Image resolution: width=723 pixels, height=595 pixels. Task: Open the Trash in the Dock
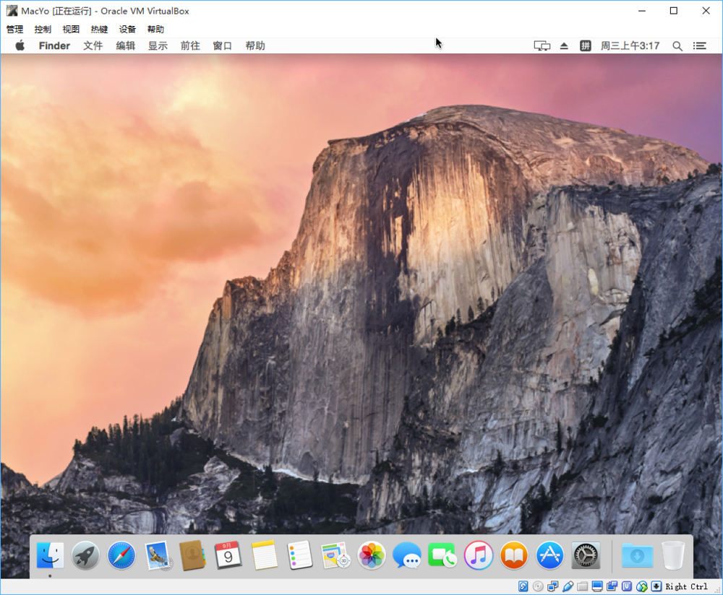pos(672,555)
